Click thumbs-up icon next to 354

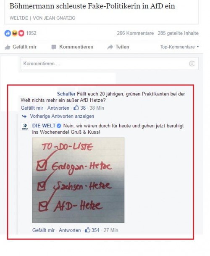coord(88,230)
